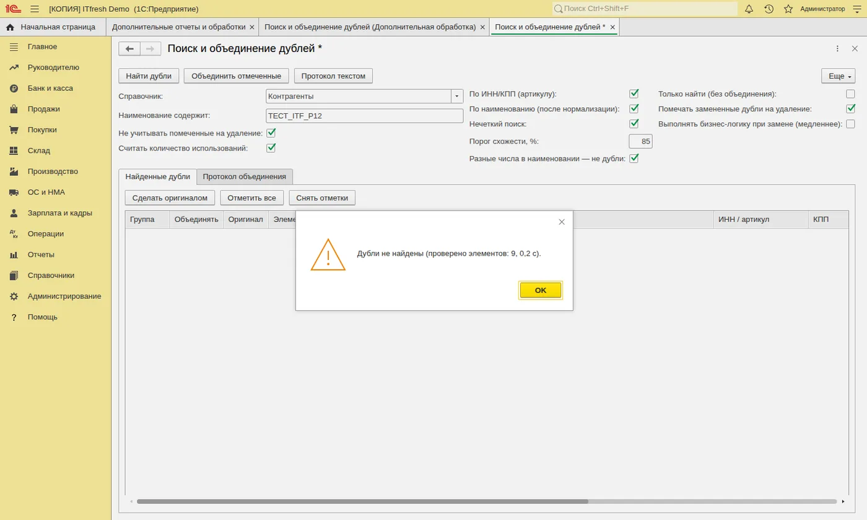Click the horizontal scrollbar of results table
Viewport: 867px width, 520px height.
362,501
